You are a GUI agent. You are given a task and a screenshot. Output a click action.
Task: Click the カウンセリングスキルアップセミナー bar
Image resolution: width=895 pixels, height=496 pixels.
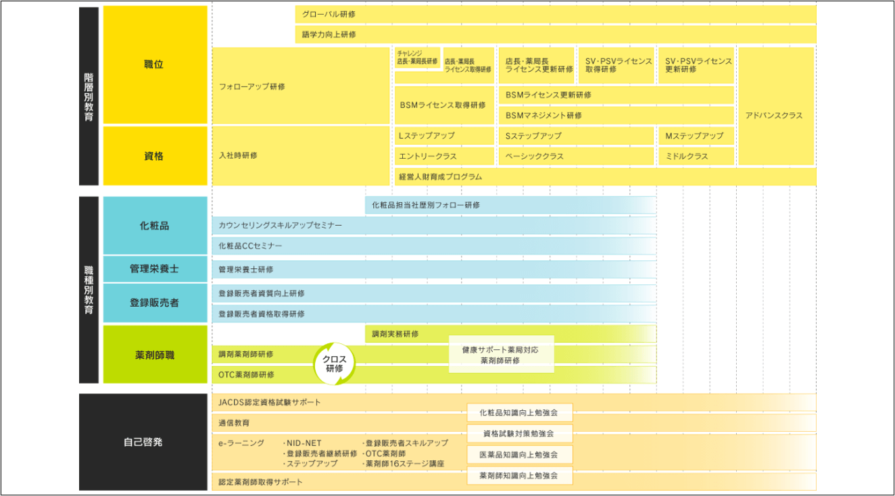click(x=433, y=225)
